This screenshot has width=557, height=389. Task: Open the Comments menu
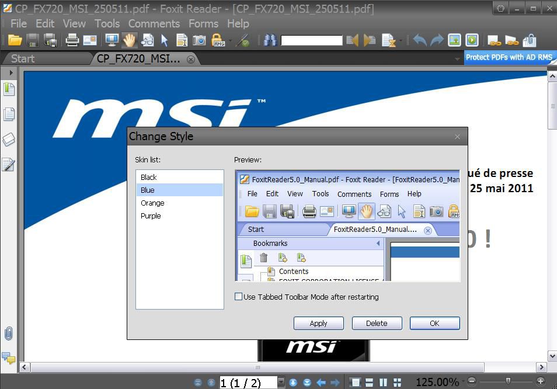(x=154, y=23)
